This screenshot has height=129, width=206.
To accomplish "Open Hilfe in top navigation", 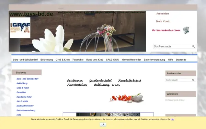I will pos(170,60).
